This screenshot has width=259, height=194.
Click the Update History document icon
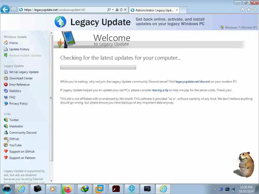pos(6,49)
